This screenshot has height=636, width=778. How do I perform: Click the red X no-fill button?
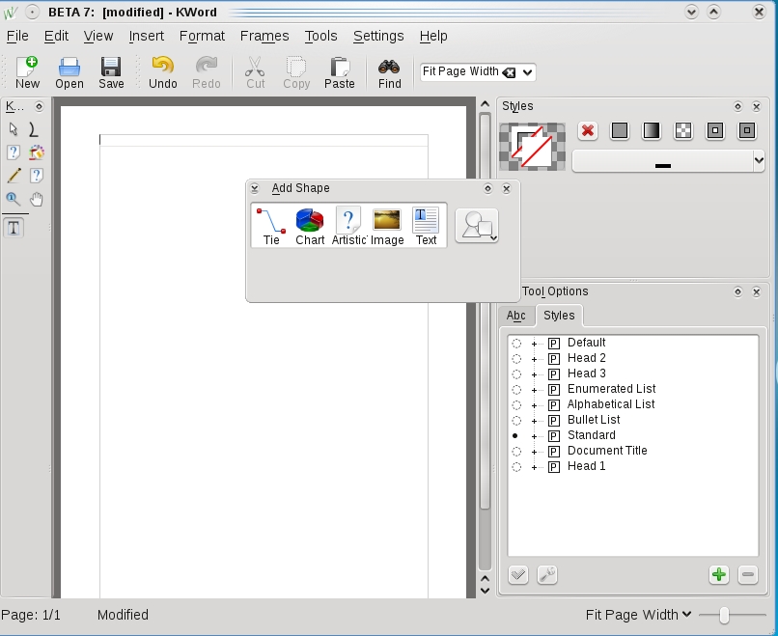pyautogui.click(x=588, y=130)
